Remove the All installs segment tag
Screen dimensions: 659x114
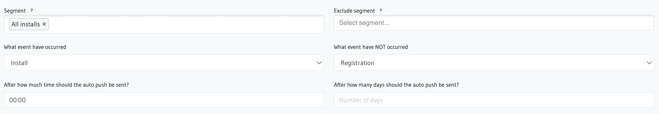tap(44, 24)
